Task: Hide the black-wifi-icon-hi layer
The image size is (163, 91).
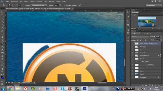Action: tap(132, 56)
